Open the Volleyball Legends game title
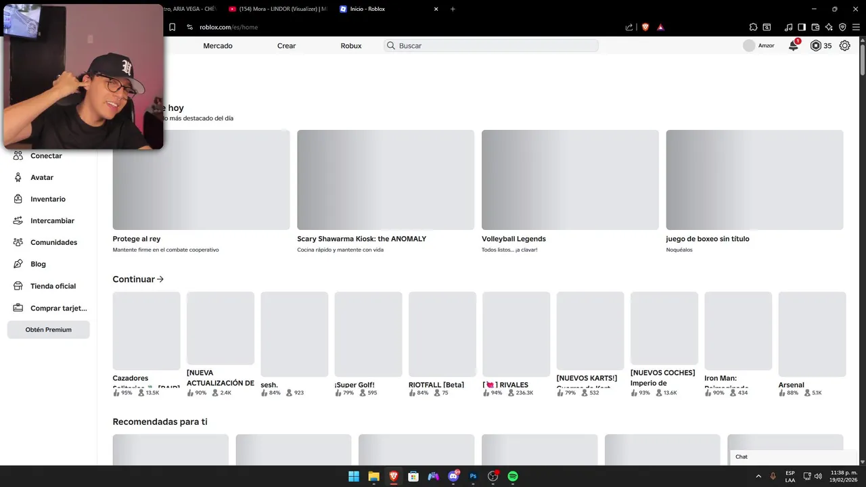The height and width of the screenshot is (487, 866). point(514,239)
